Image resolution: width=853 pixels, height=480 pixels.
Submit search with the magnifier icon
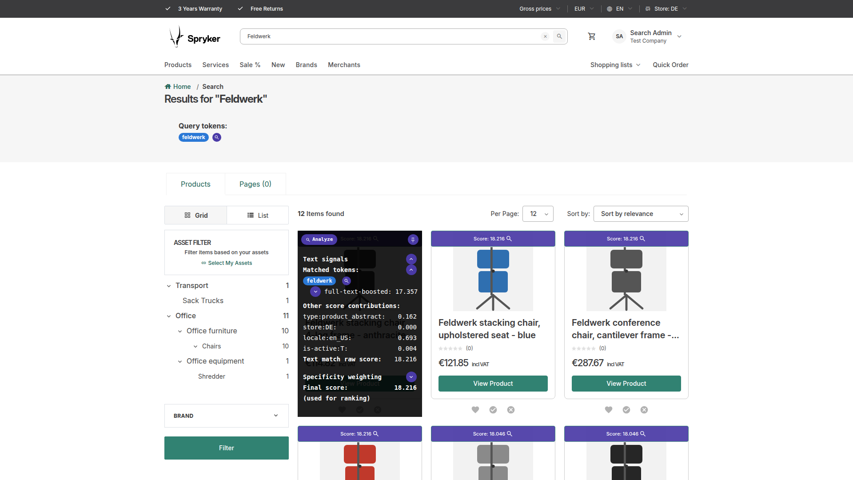[x=559, y=36]
